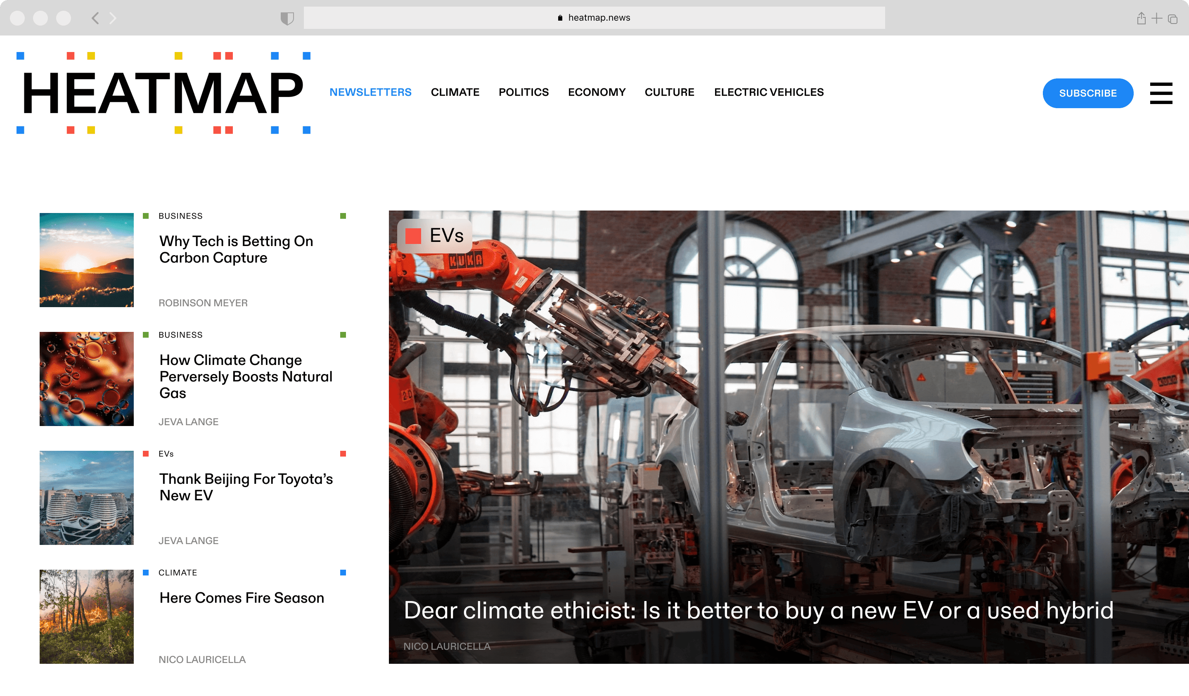Click the browser share icon

click(x=1141, y=19)
